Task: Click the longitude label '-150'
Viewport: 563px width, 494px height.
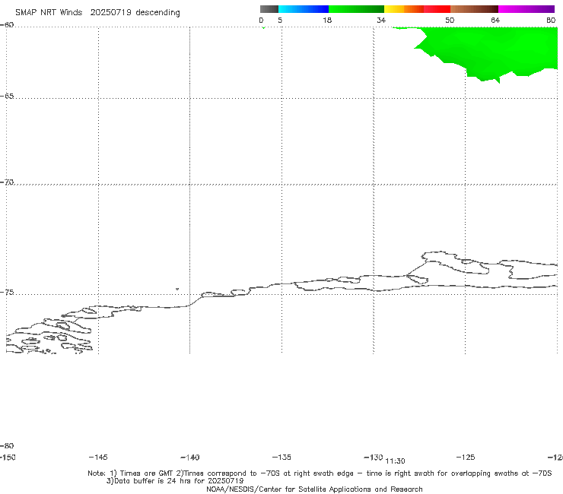Action: [8, 457]
